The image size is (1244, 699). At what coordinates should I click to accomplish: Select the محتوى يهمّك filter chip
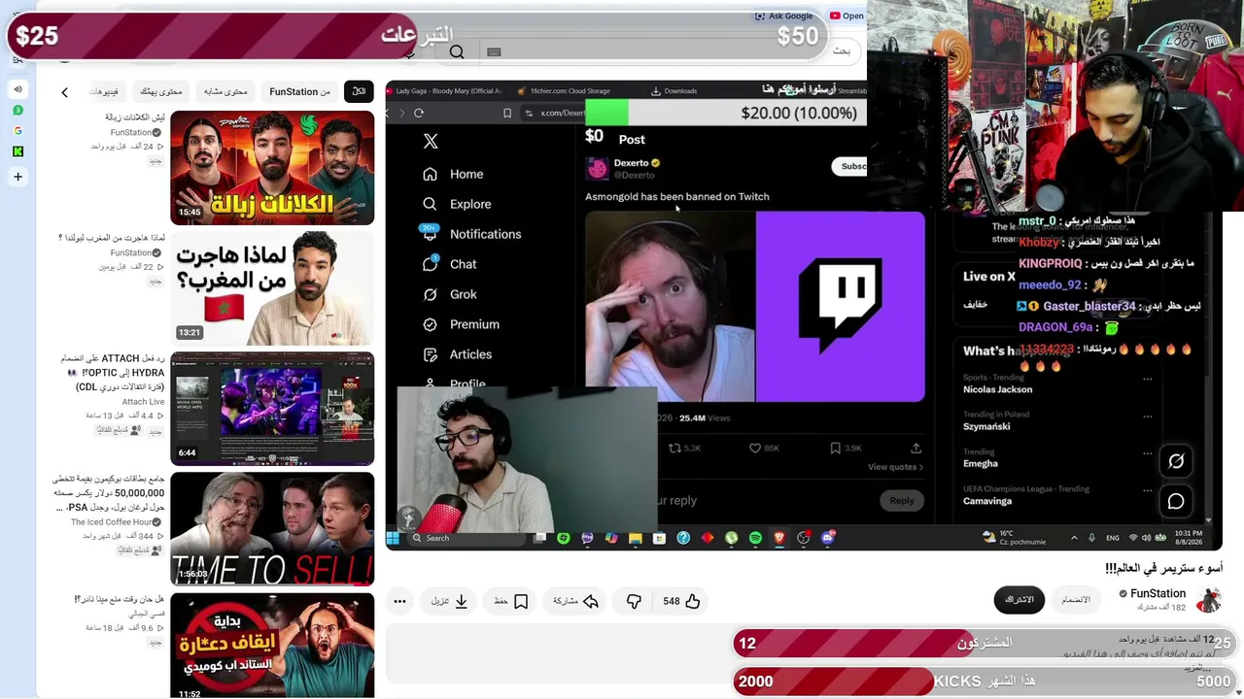160,91
